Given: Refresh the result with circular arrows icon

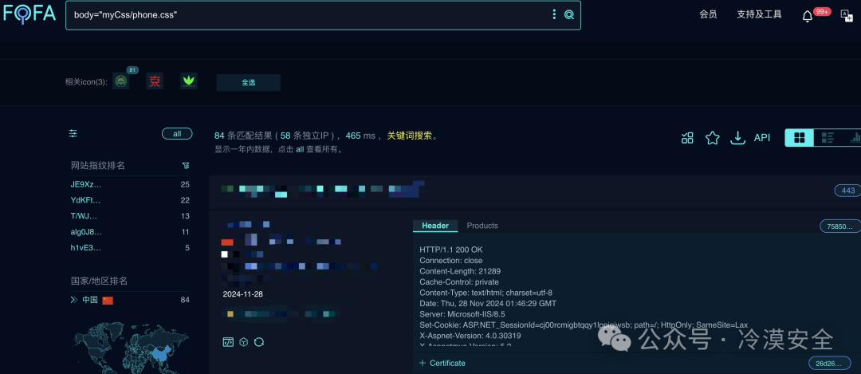Looking at the screenshot, I should click(259, 342).
